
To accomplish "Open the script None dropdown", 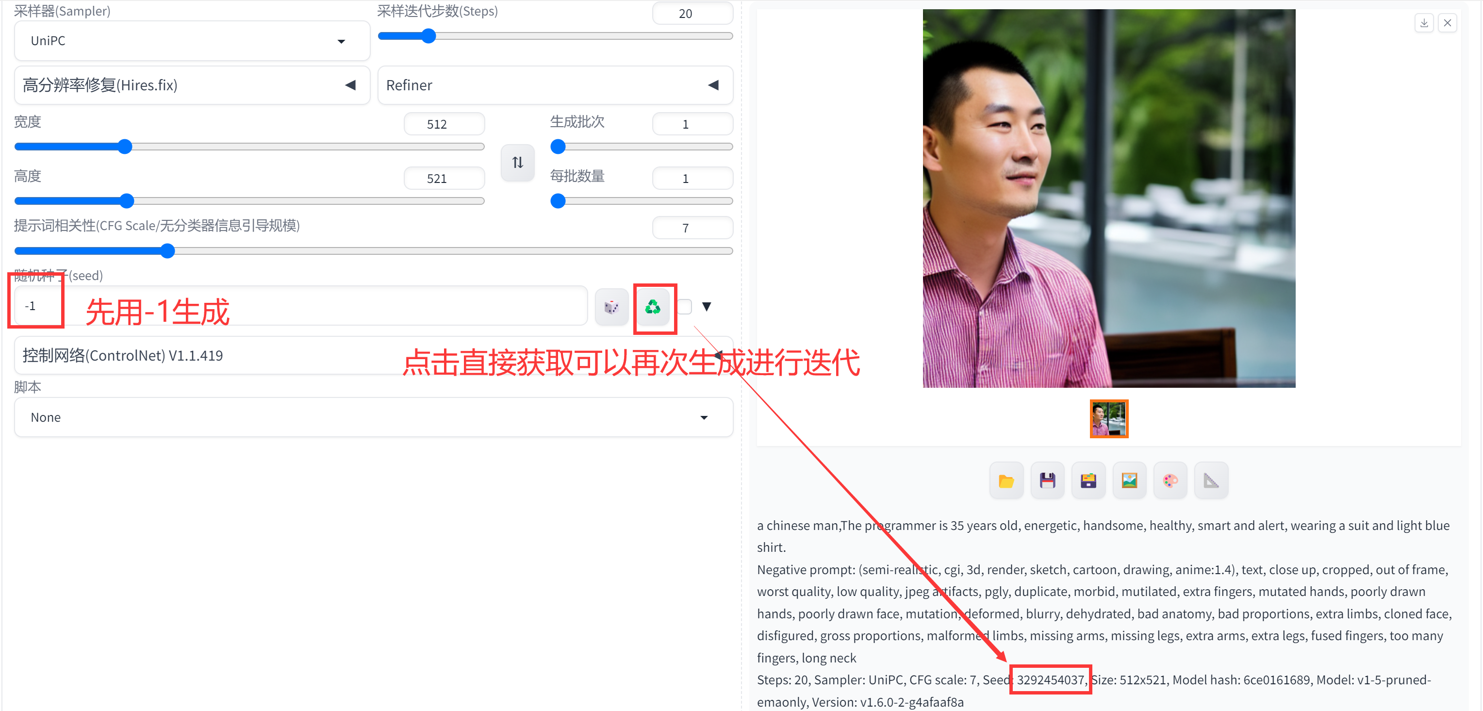I will pyautogui.click(x=373, y=417).
